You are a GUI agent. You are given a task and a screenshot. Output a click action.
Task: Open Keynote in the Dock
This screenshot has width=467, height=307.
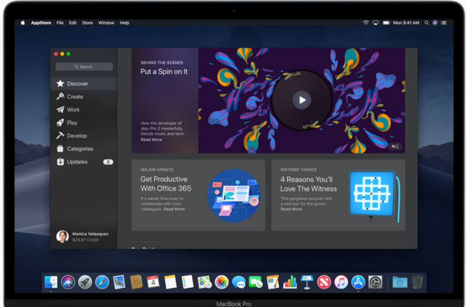(x=307, y=282)
